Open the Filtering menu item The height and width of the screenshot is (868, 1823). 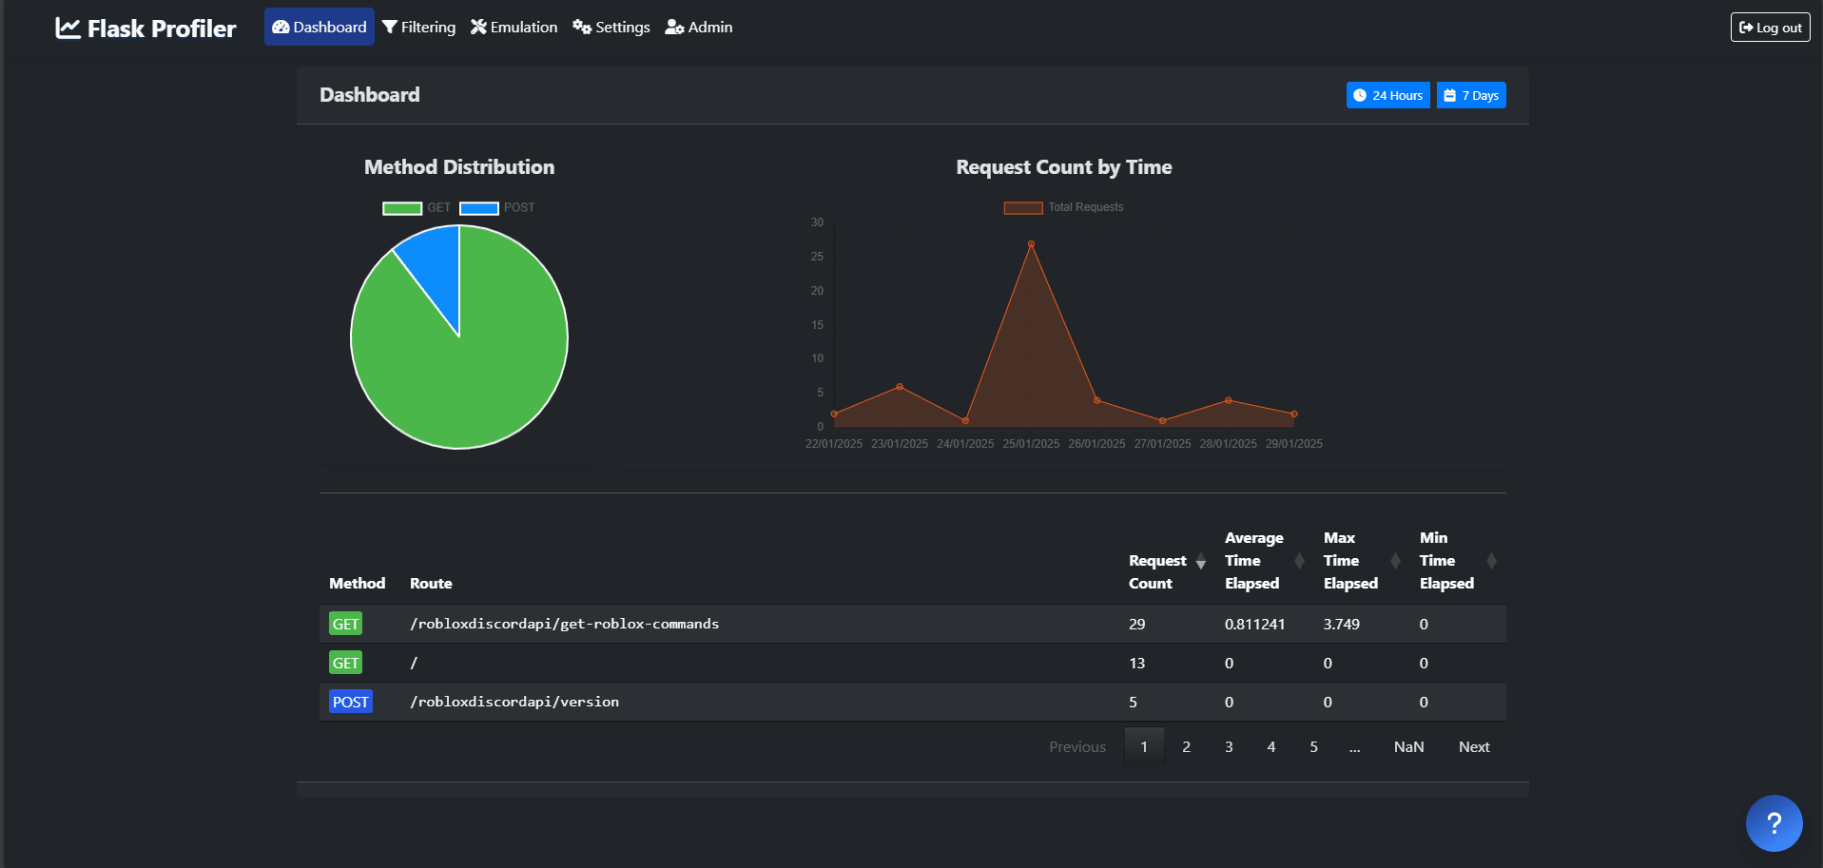point(418,27)
